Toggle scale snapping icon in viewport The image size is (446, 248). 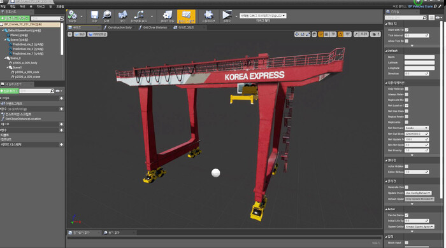click(x=356, y=34)
